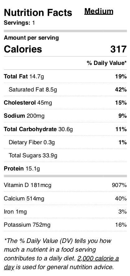Select the Potassium 752mg row
Viewport: 130px width, 276px height.
pos(65,225)
